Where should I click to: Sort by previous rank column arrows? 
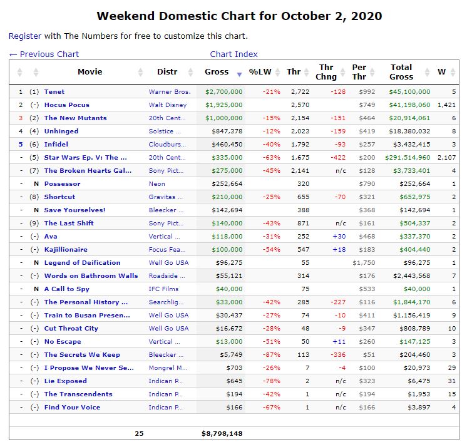(x=35, y=72)
